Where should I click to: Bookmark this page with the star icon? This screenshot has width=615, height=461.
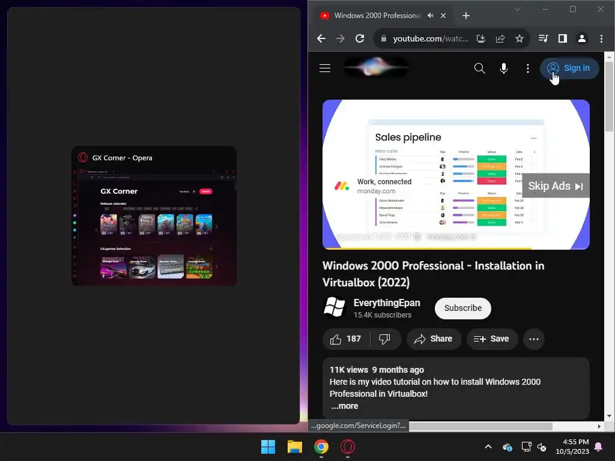(520, 38)
